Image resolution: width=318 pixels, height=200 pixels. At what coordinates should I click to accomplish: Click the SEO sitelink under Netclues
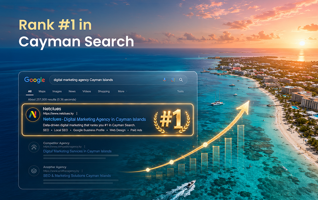46,130
